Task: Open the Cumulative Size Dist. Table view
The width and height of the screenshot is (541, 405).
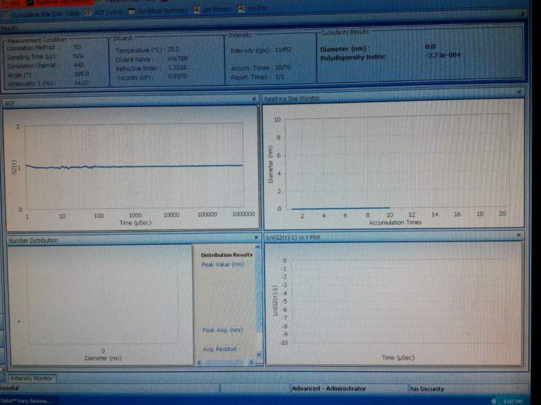Action: 41,14
